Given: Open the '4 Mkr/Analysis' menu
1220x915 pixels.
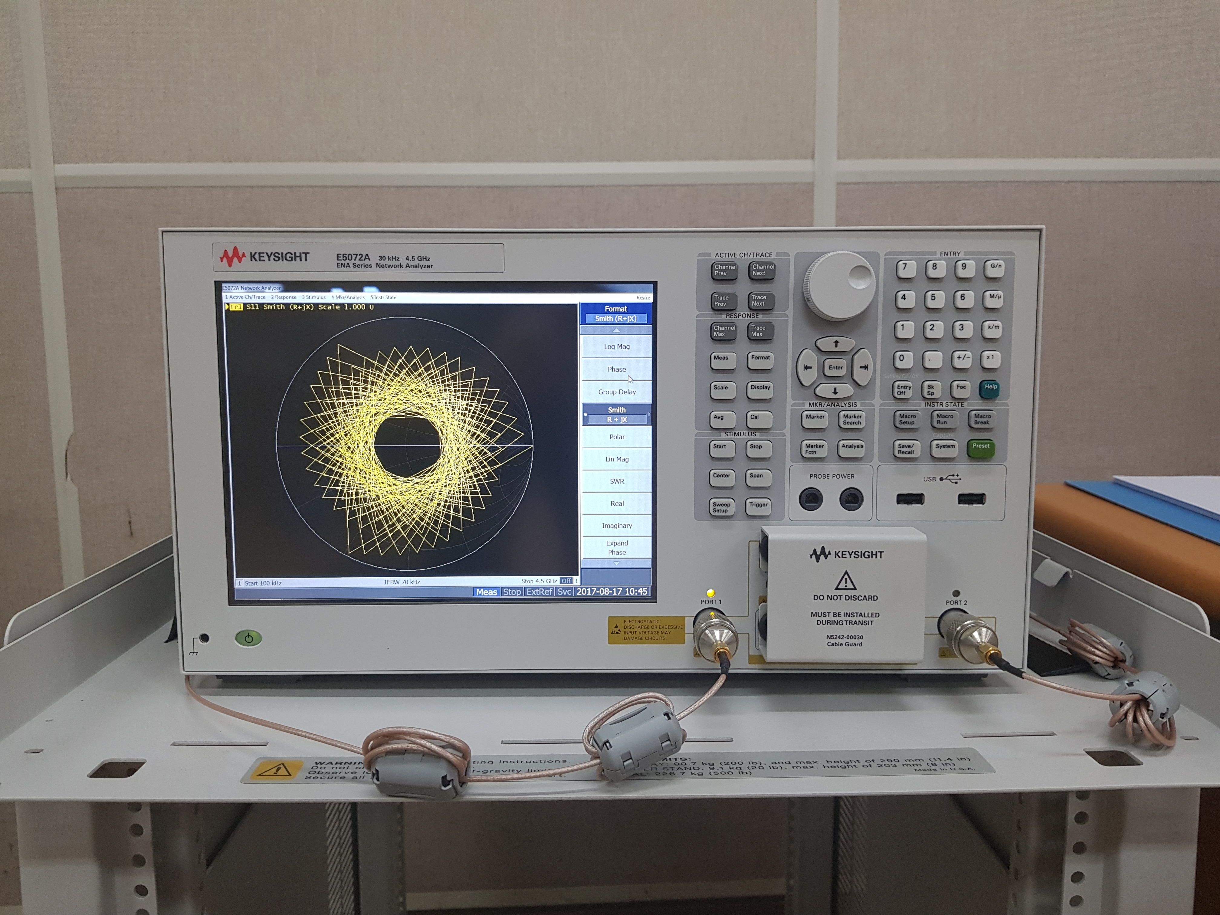Looking at the screenshot, I should point(348,297).
